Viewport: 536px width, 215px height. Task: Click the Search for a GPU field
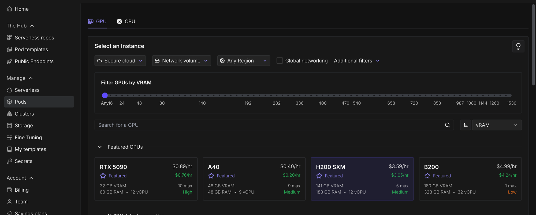click(268, 125)
